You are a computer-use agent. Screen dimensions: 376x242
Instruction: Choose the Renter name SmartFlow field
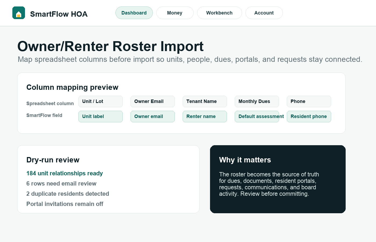coord(205,116)
